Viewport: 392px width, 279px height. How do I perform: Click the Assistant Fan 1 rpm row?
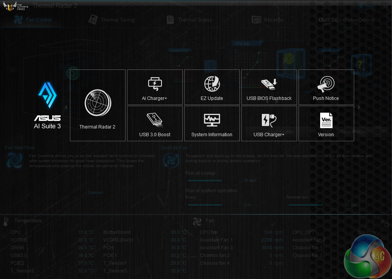tap(241, 240)
